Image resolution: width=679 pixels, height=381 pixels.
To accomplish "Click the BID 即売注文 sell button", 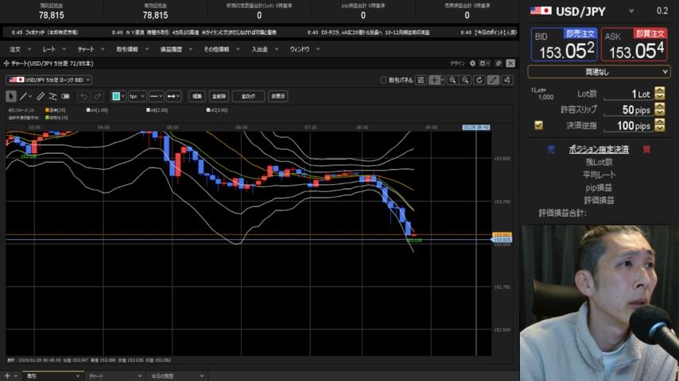I will click(564, 45).
